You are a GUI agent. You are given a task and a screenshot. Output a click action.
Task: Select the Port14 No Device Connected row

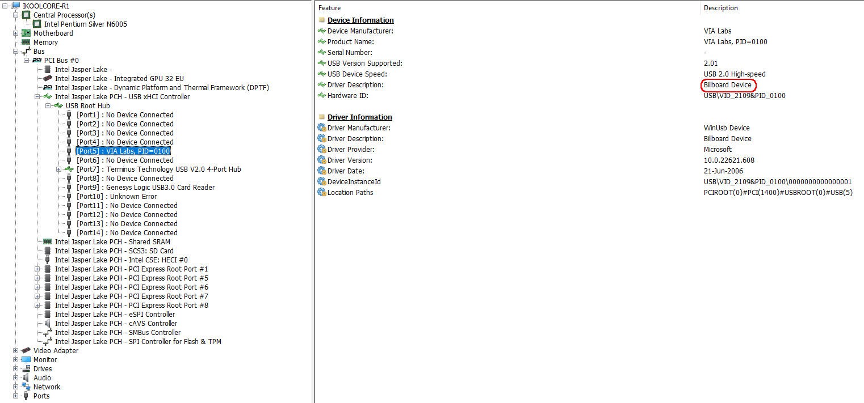(127, 232)
